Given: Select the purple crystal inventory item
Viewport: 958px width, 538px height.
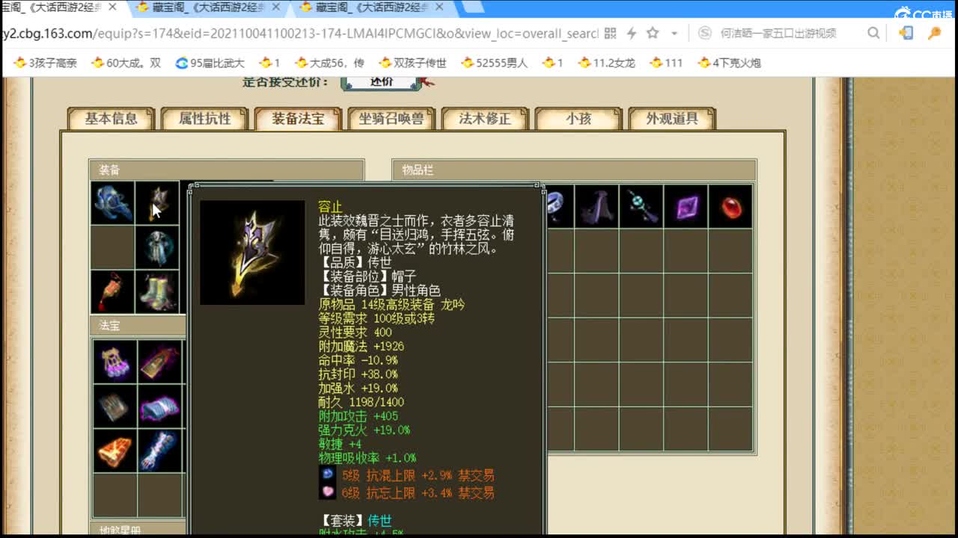Looking at the screenshot, I should [686, 205].
